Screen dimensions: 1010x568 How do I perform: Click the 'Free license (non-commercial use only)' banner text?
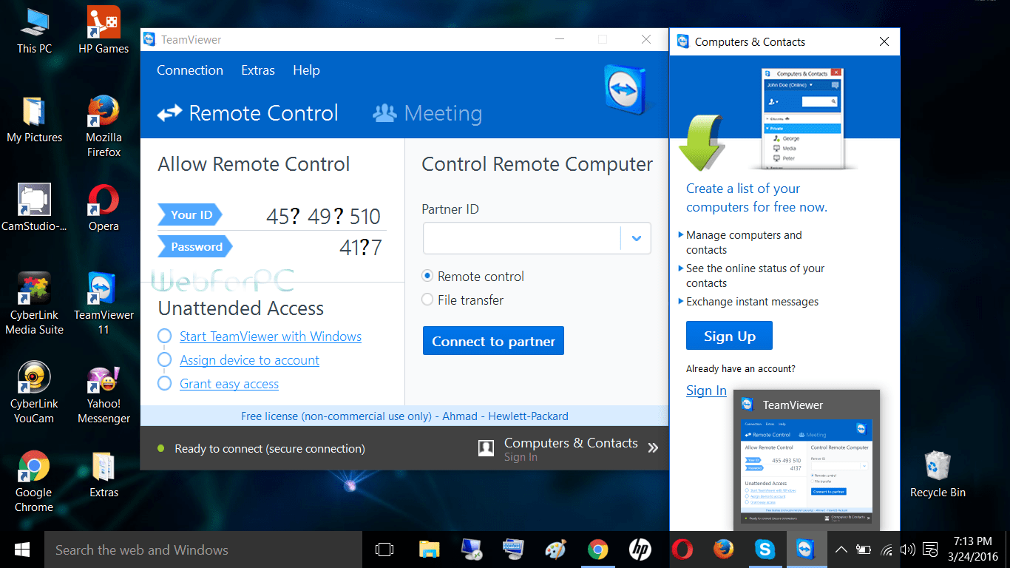pyautogui.click(x=404, y=416)
